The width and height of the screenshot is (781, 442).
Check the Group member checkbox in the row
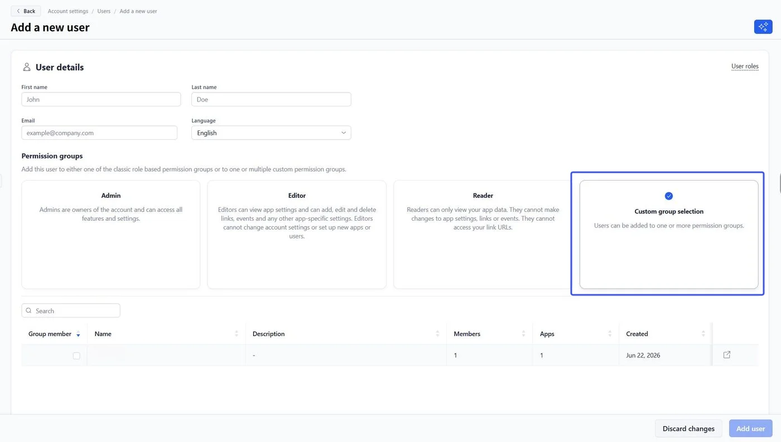point(76,356)
